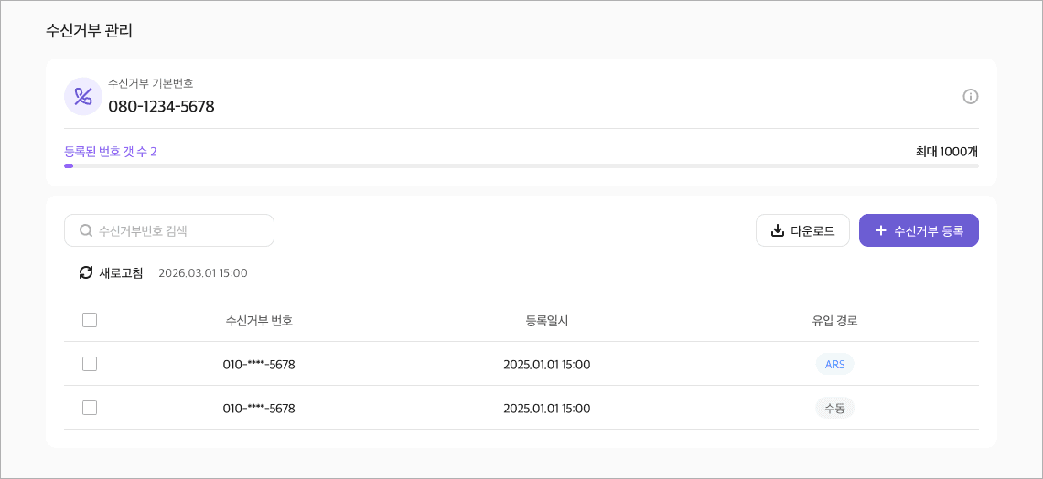Click the magnifier icon in the search box
1043x479 pixels.
click(86, 230)
